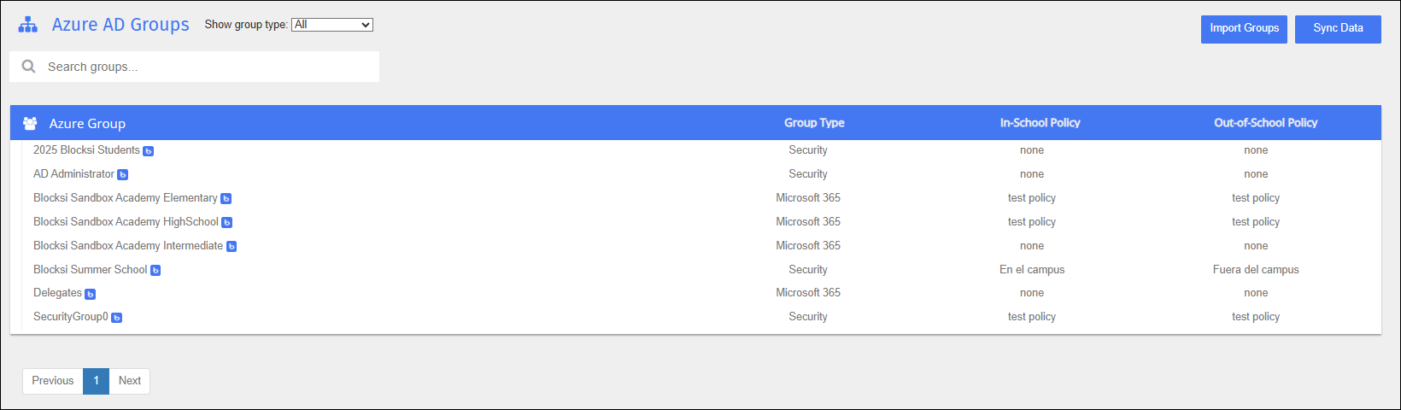Click the Import Groups button

(x=1244, y=28)
